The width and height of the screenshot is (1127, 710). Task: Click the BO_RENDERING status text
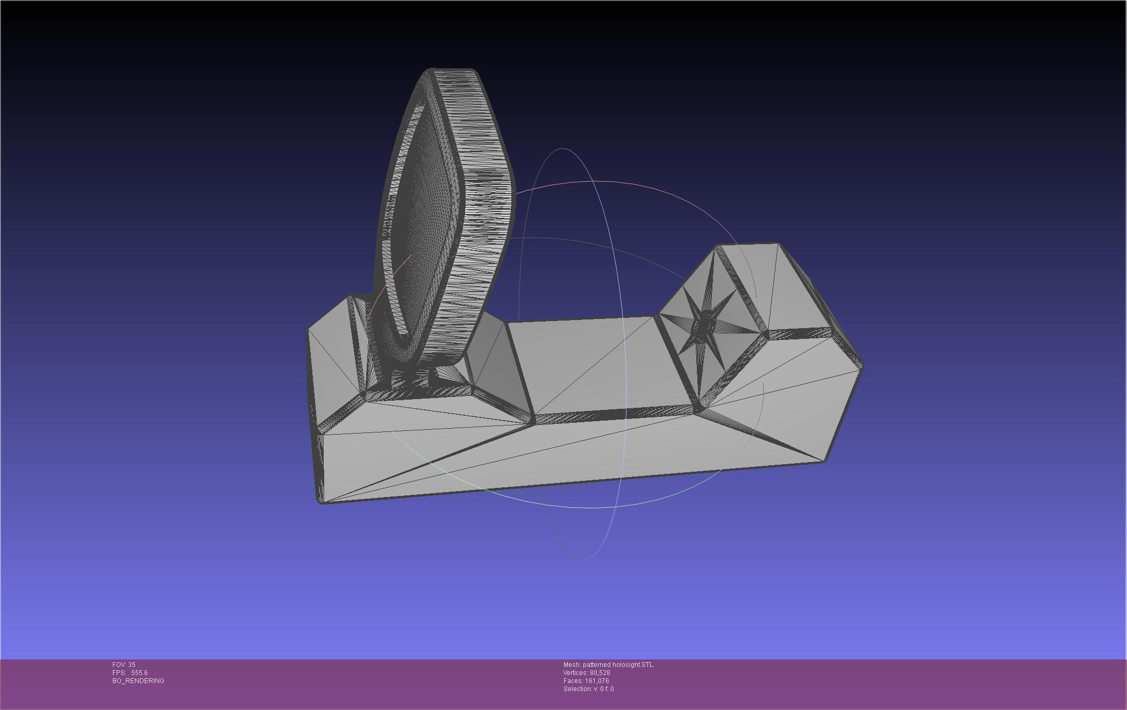[138, 681]
